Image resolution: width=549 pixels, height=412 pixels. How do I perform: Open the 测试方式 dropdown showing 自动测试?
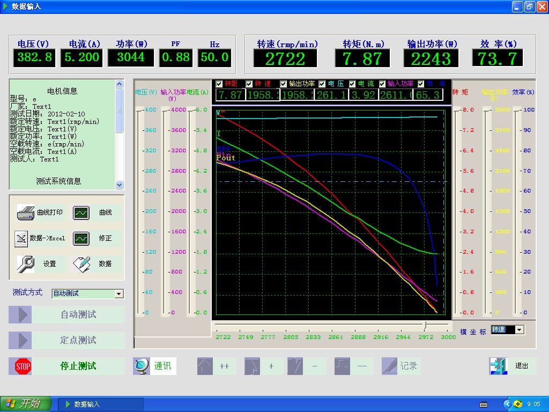point(119,293)
